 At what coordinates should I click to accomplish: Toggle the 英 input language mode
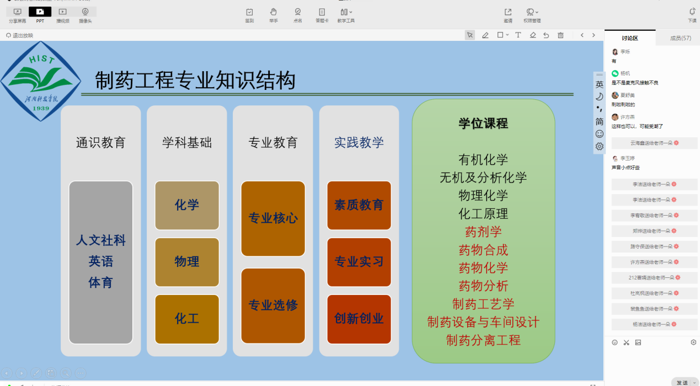coord(600,84)
